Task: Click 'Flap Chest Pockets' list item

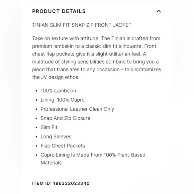Action: (63, 146)
